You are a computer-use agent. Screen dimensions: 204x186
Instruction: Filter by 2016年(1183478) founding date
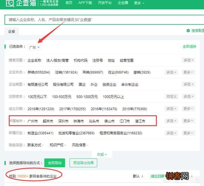point(104,109)
